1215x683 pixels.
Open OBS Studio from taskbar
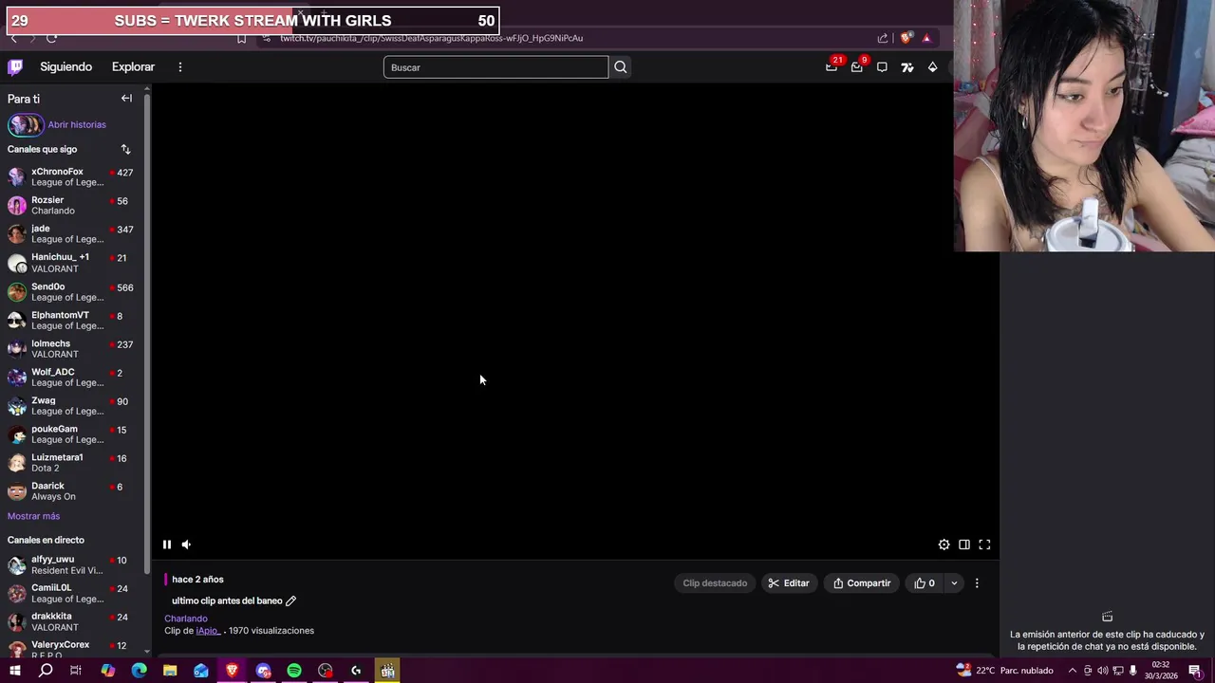point(326,671)
